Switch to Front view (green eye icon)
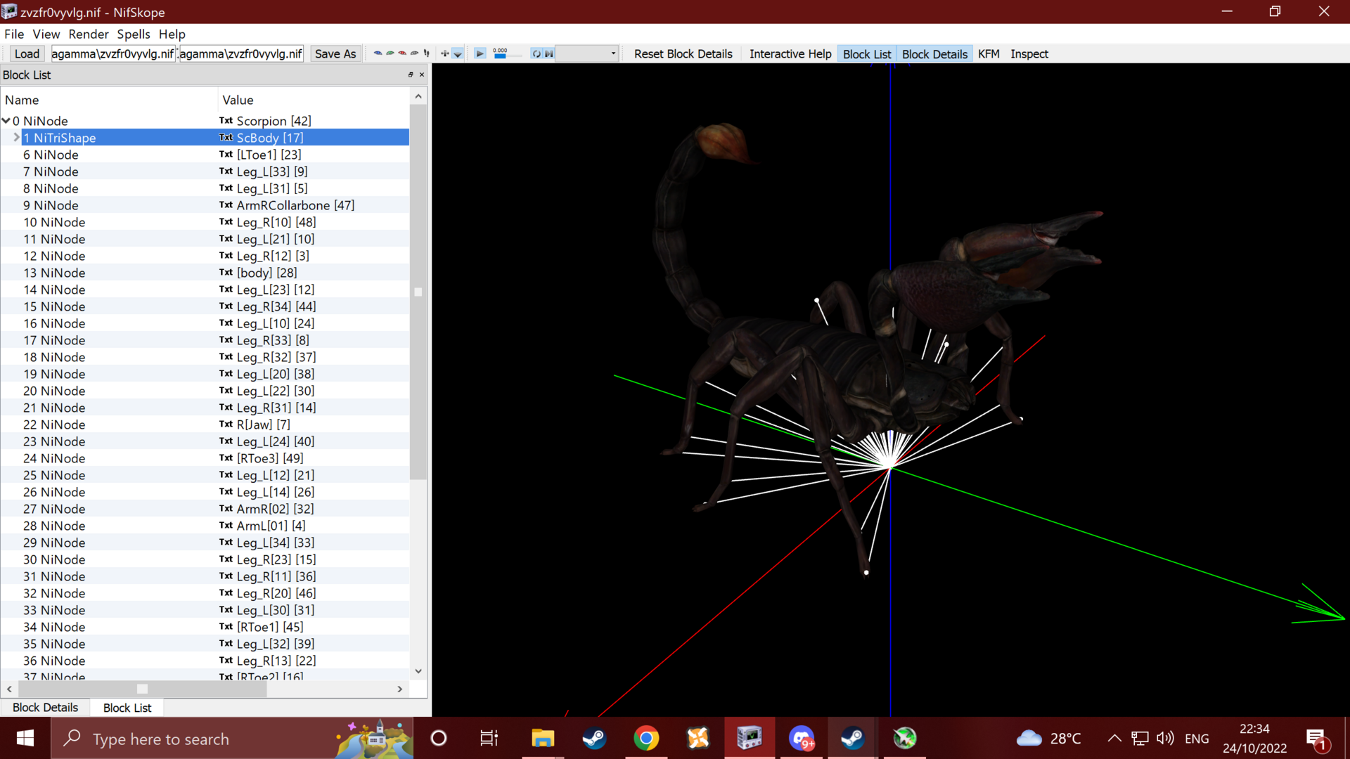The image size is (1350, 759). pyautogui.click(x=390, y=53)
